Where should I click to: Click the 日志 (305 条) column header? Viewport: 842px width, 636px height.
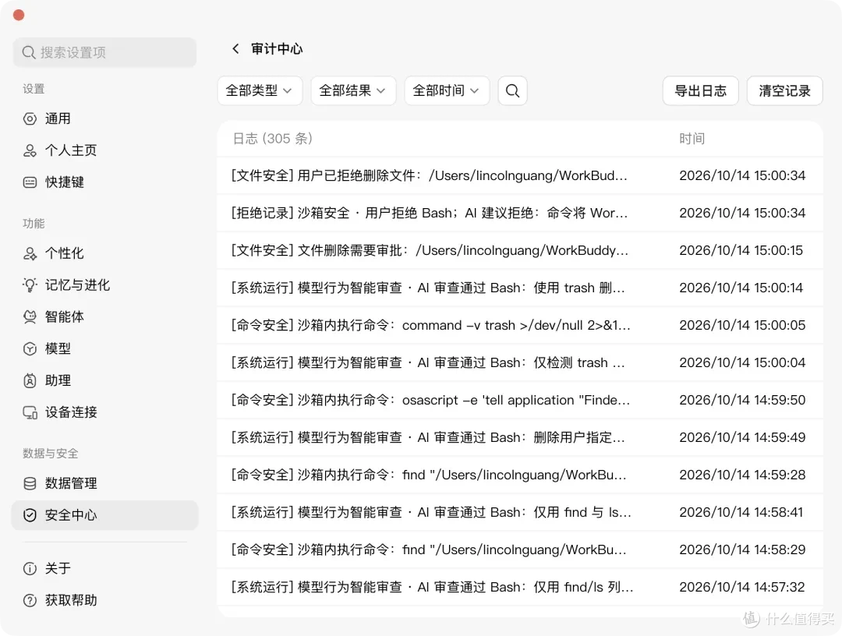[x=272, y=139]
